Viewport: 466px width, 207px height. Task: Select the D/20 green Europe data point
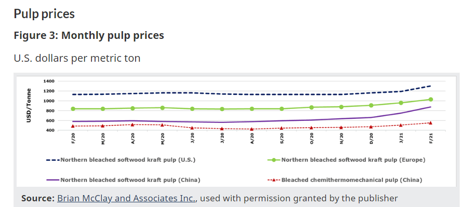(x=371, y=105)
